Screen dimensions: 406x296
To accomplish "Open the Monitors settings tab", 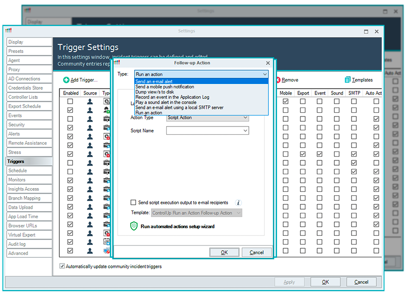I will click(29, 180).
